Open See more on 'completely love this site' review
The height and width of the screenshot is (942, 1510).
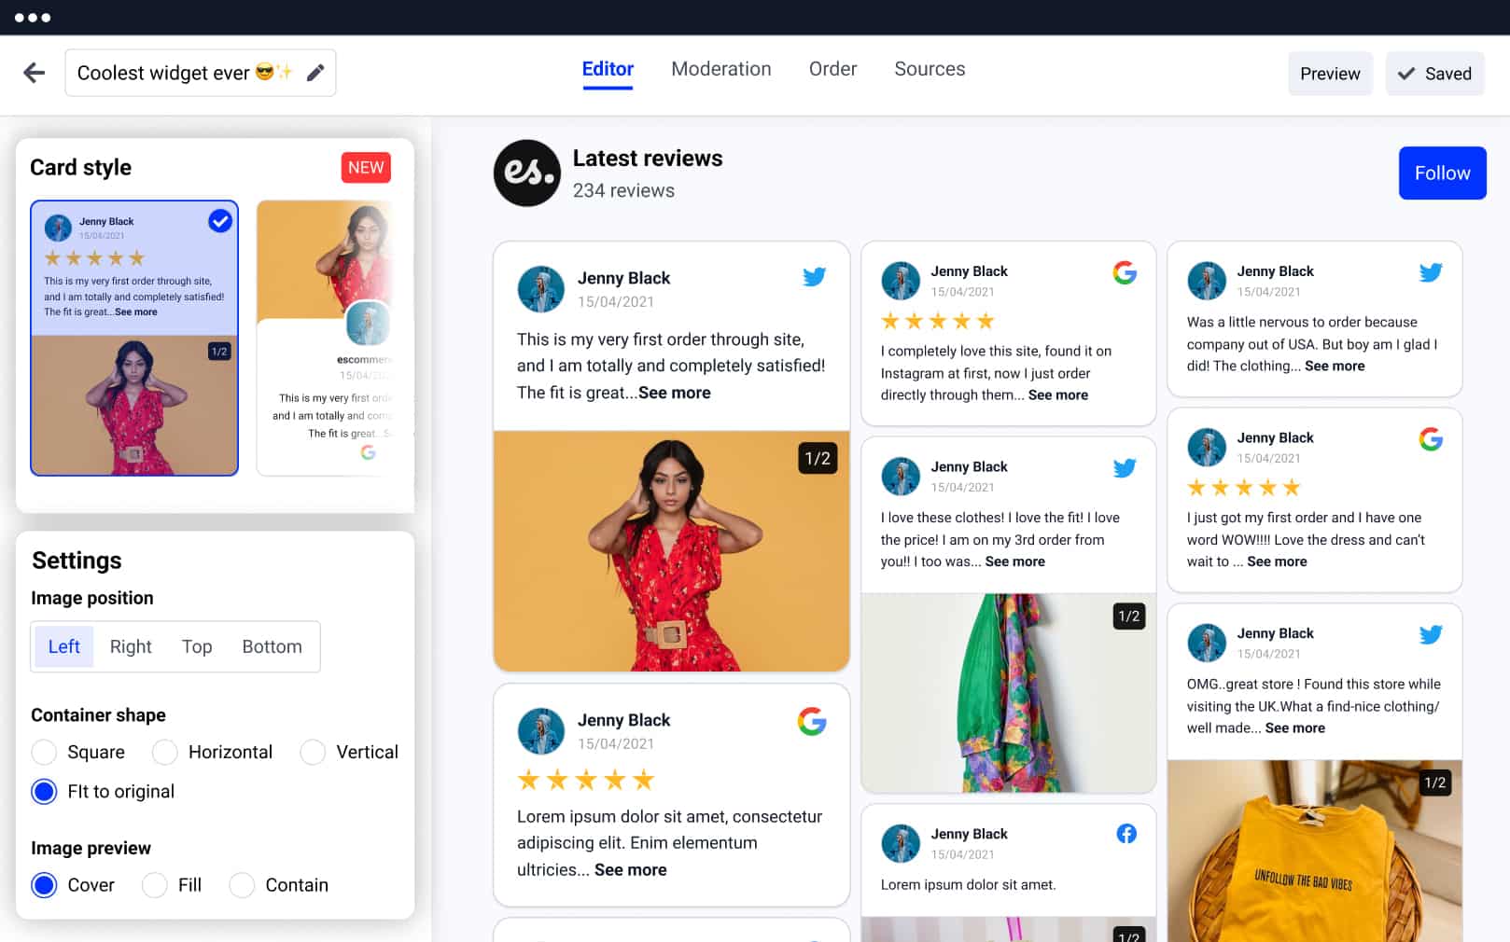[1058, 395]
